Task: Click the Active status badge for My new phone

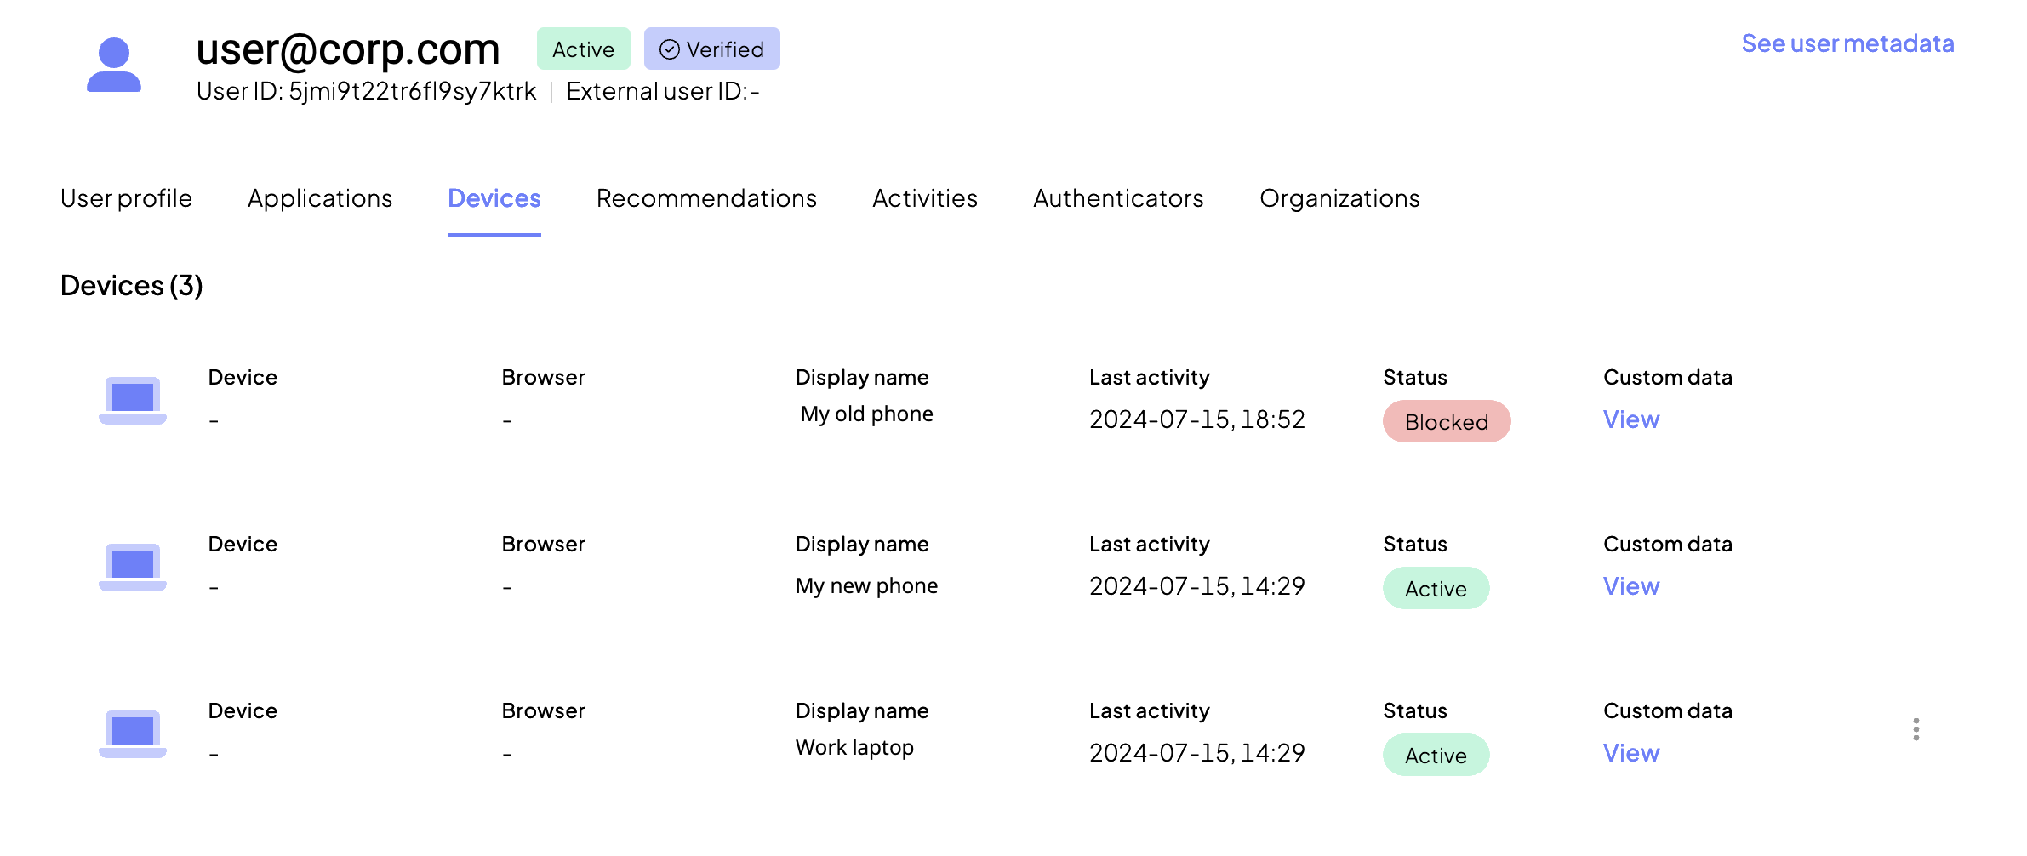Action: point(1436,589)
